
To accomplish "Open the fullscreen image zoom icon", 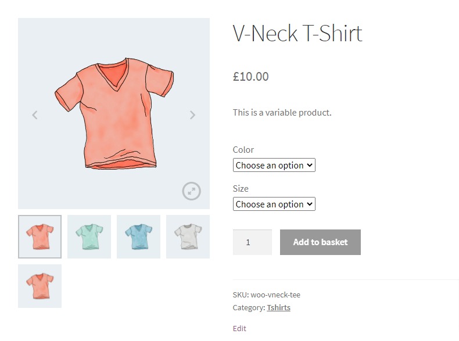I will pyautogui.click(x=191, y=191).
